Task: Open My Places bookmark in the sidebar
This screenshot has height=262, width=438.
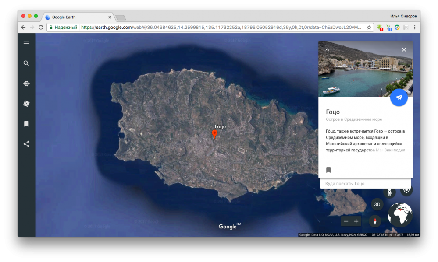Action: tap(26, 124)
